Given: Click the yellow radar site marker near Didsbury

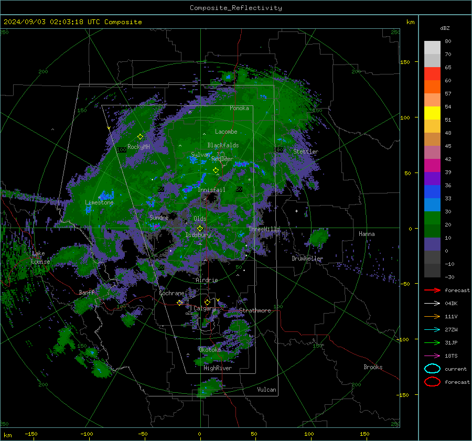Looking at the screenshot, I should [x=200, y=229].
